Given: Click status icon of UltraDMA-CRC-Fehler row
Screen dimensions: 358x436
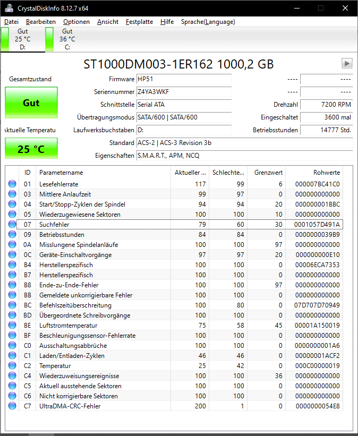Looking at the screenshot, I should 12,406.
